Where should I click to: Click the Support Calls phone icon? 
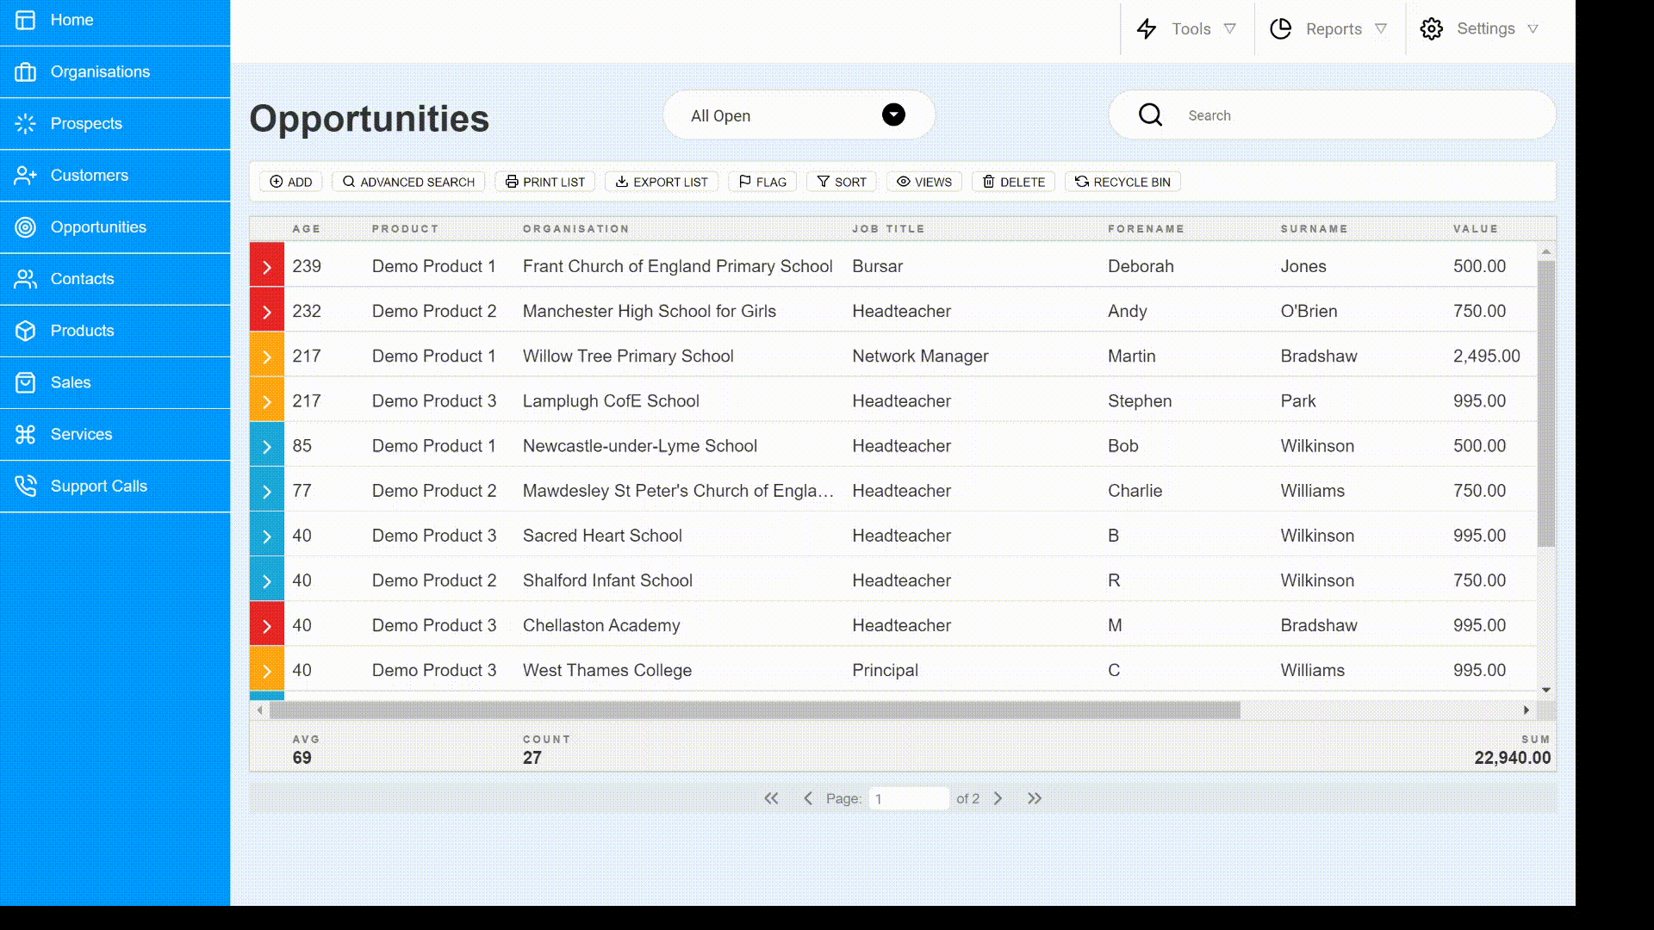(x=25, y=486)
